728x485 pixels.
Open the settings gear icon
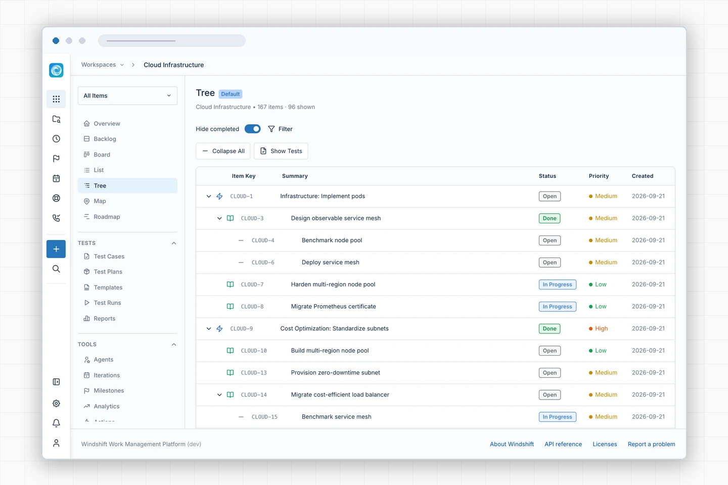(x=56, y=403)
